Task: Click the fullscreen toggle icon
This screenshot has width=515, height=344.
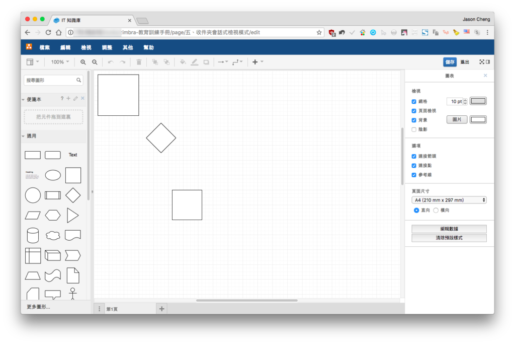Action: (482, 62)
